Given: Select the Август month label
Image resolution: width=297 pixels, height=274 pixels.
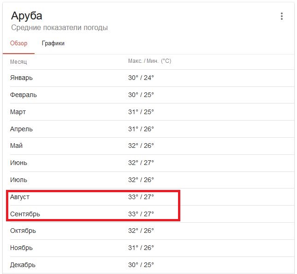Looking at the screenshot, I should pyautogui.click(x=20, y=197).
